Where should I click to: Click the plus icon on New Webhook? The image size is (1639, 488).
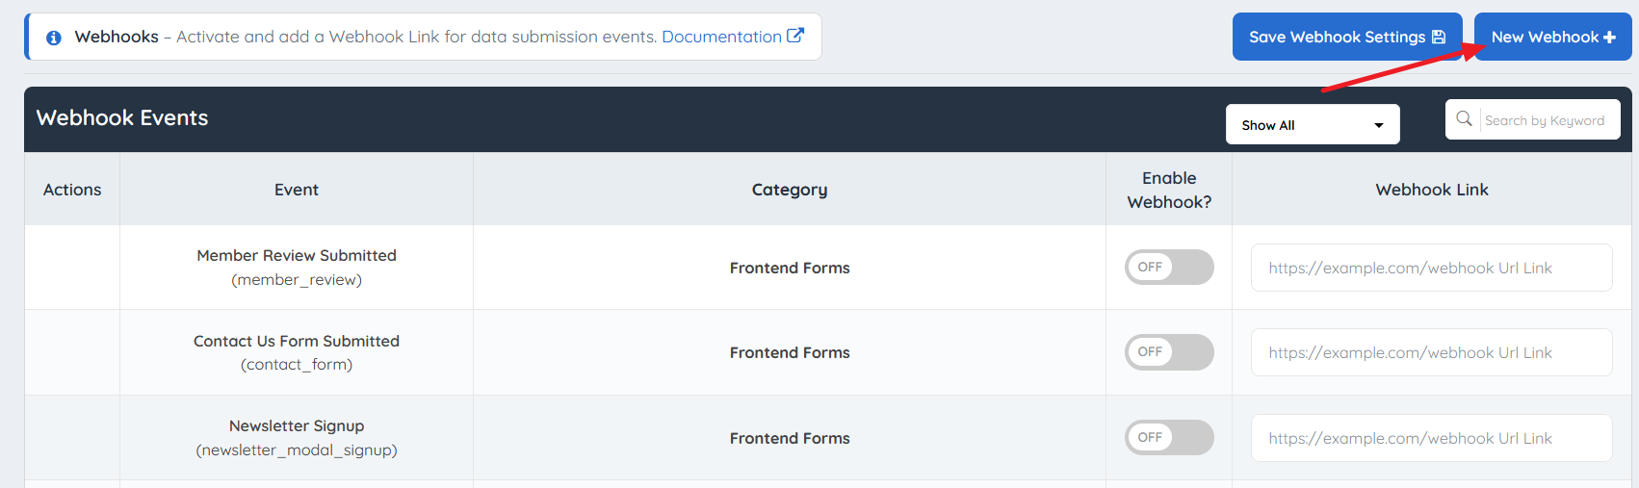pyautogui.click(x=1609, y=38)
